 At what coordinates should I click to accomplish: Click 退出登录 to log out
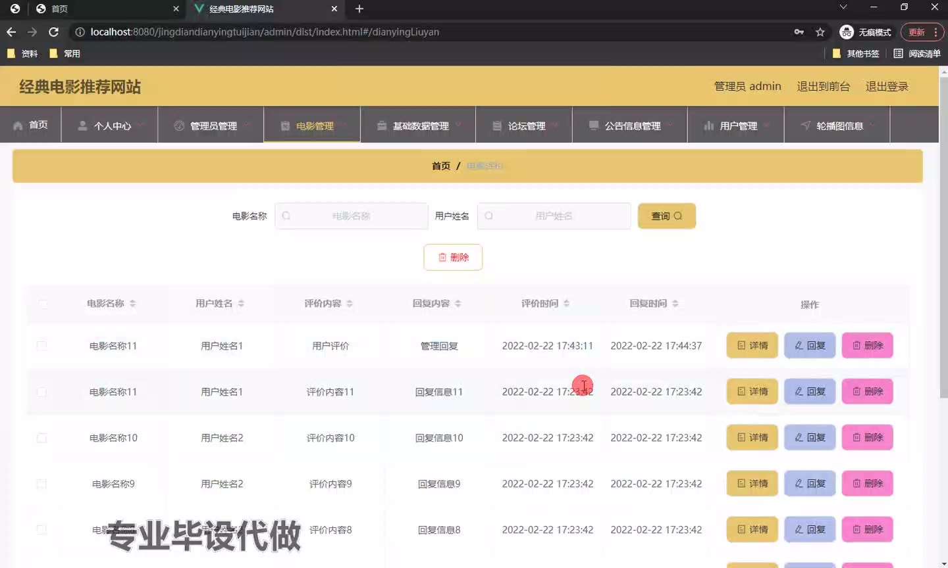tap(887, 86)
